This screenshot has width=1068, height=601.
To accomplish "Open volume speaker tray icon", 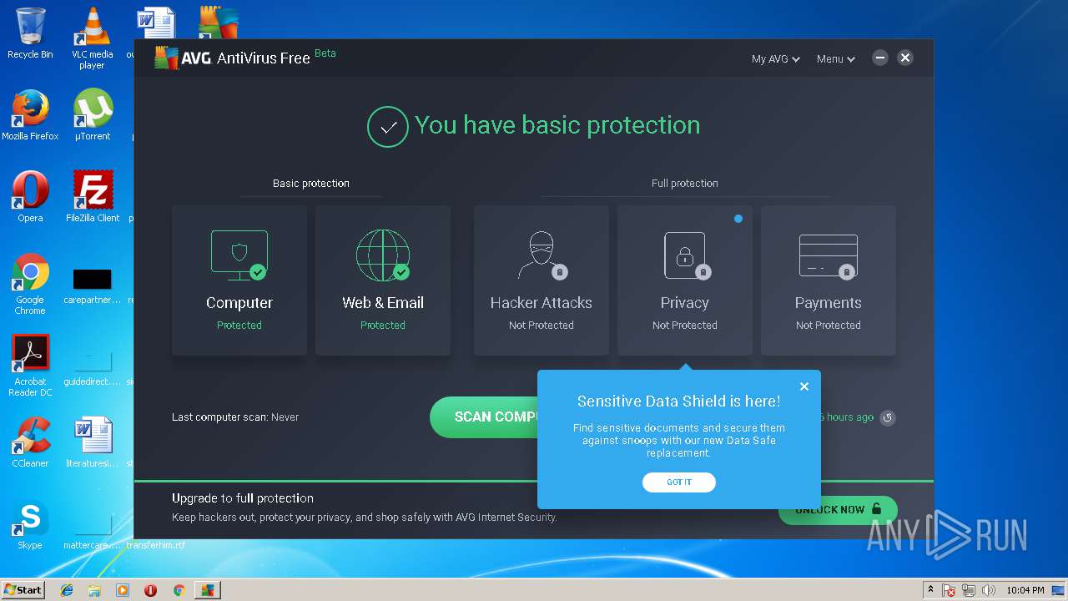I will (x=989, y=590).
